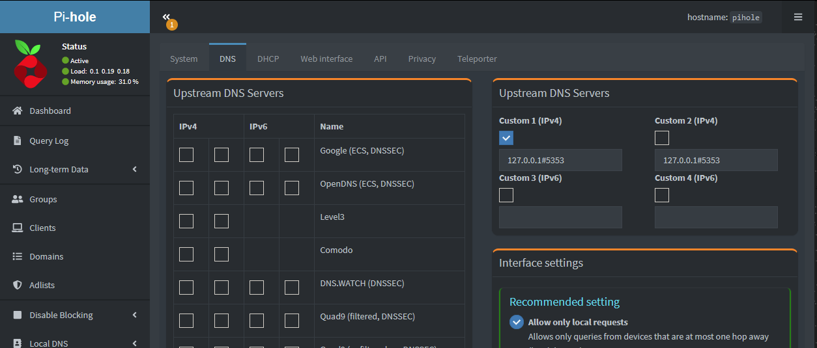Click the Pi-hole header title link
The image size is (817, 348).
75,17
